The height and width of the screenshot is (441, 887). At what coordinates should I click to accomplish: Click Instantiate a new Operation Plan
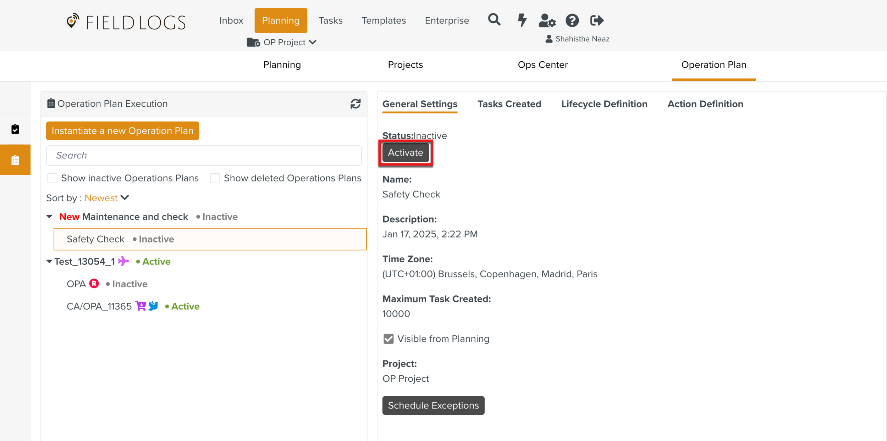click(122, 131)
